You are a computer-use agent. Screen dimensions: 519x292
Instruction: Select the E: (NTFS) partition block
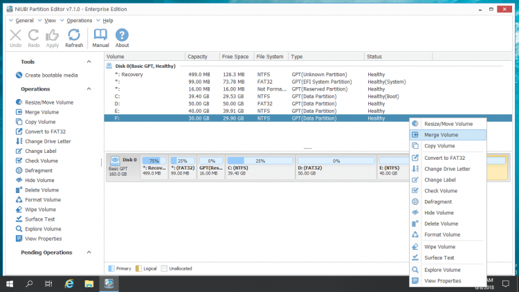394,167
